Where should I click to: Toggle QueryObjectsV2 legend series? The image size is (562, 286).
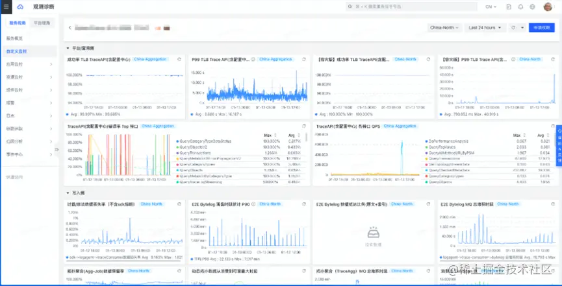(x=192, y=147)
